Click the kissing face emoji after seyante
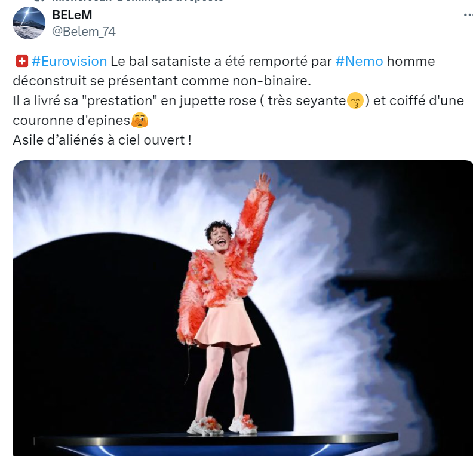The height and width of the screenshot is (456, 473). click(355, 101)
